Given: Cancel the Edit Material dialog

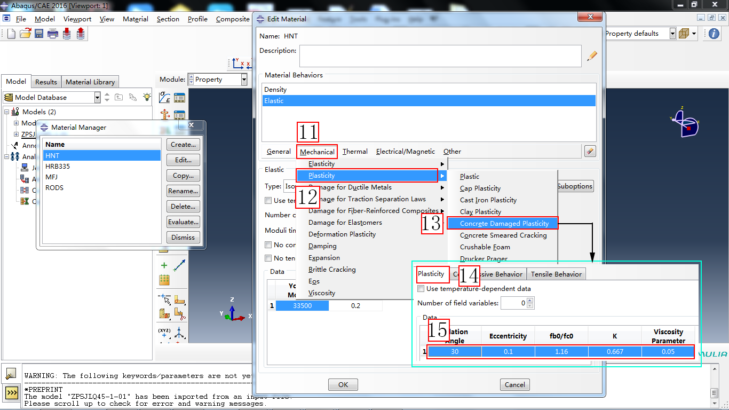Looking at the screenshot, I should 515,384.
